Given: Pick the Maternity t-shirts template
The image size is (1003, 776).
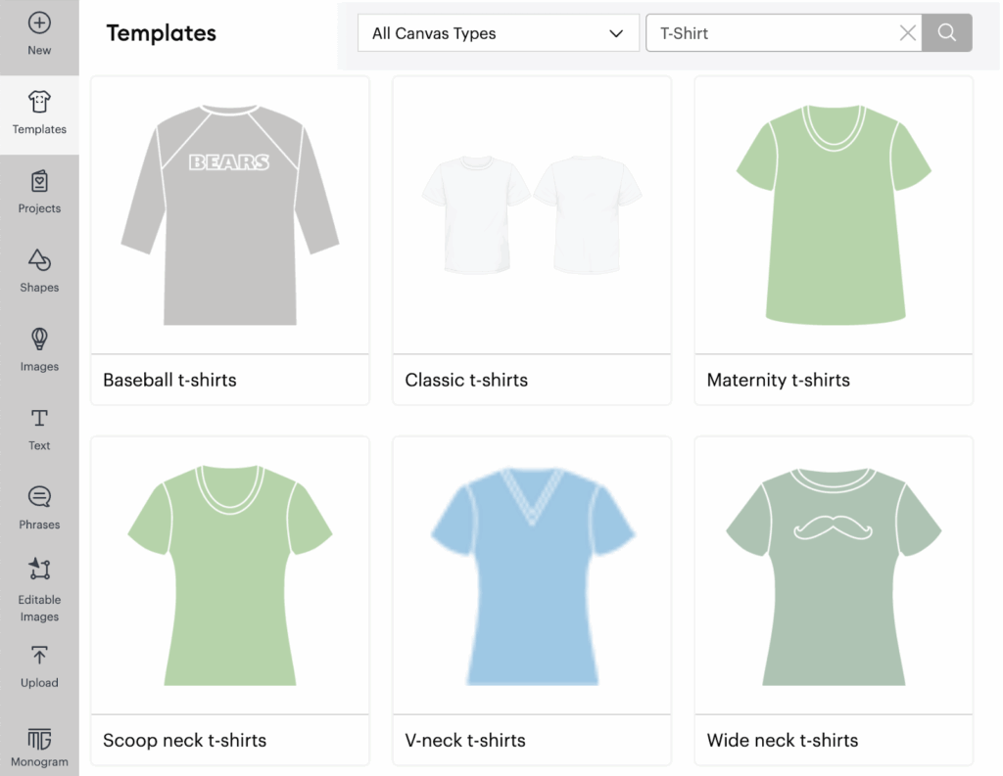Looking at the screenshot, I should coord(834,215).
